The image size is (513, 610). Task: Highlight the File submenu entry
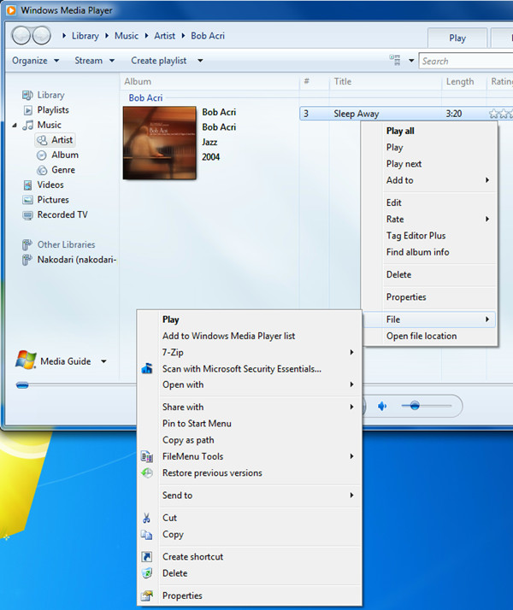click(429, 320)
